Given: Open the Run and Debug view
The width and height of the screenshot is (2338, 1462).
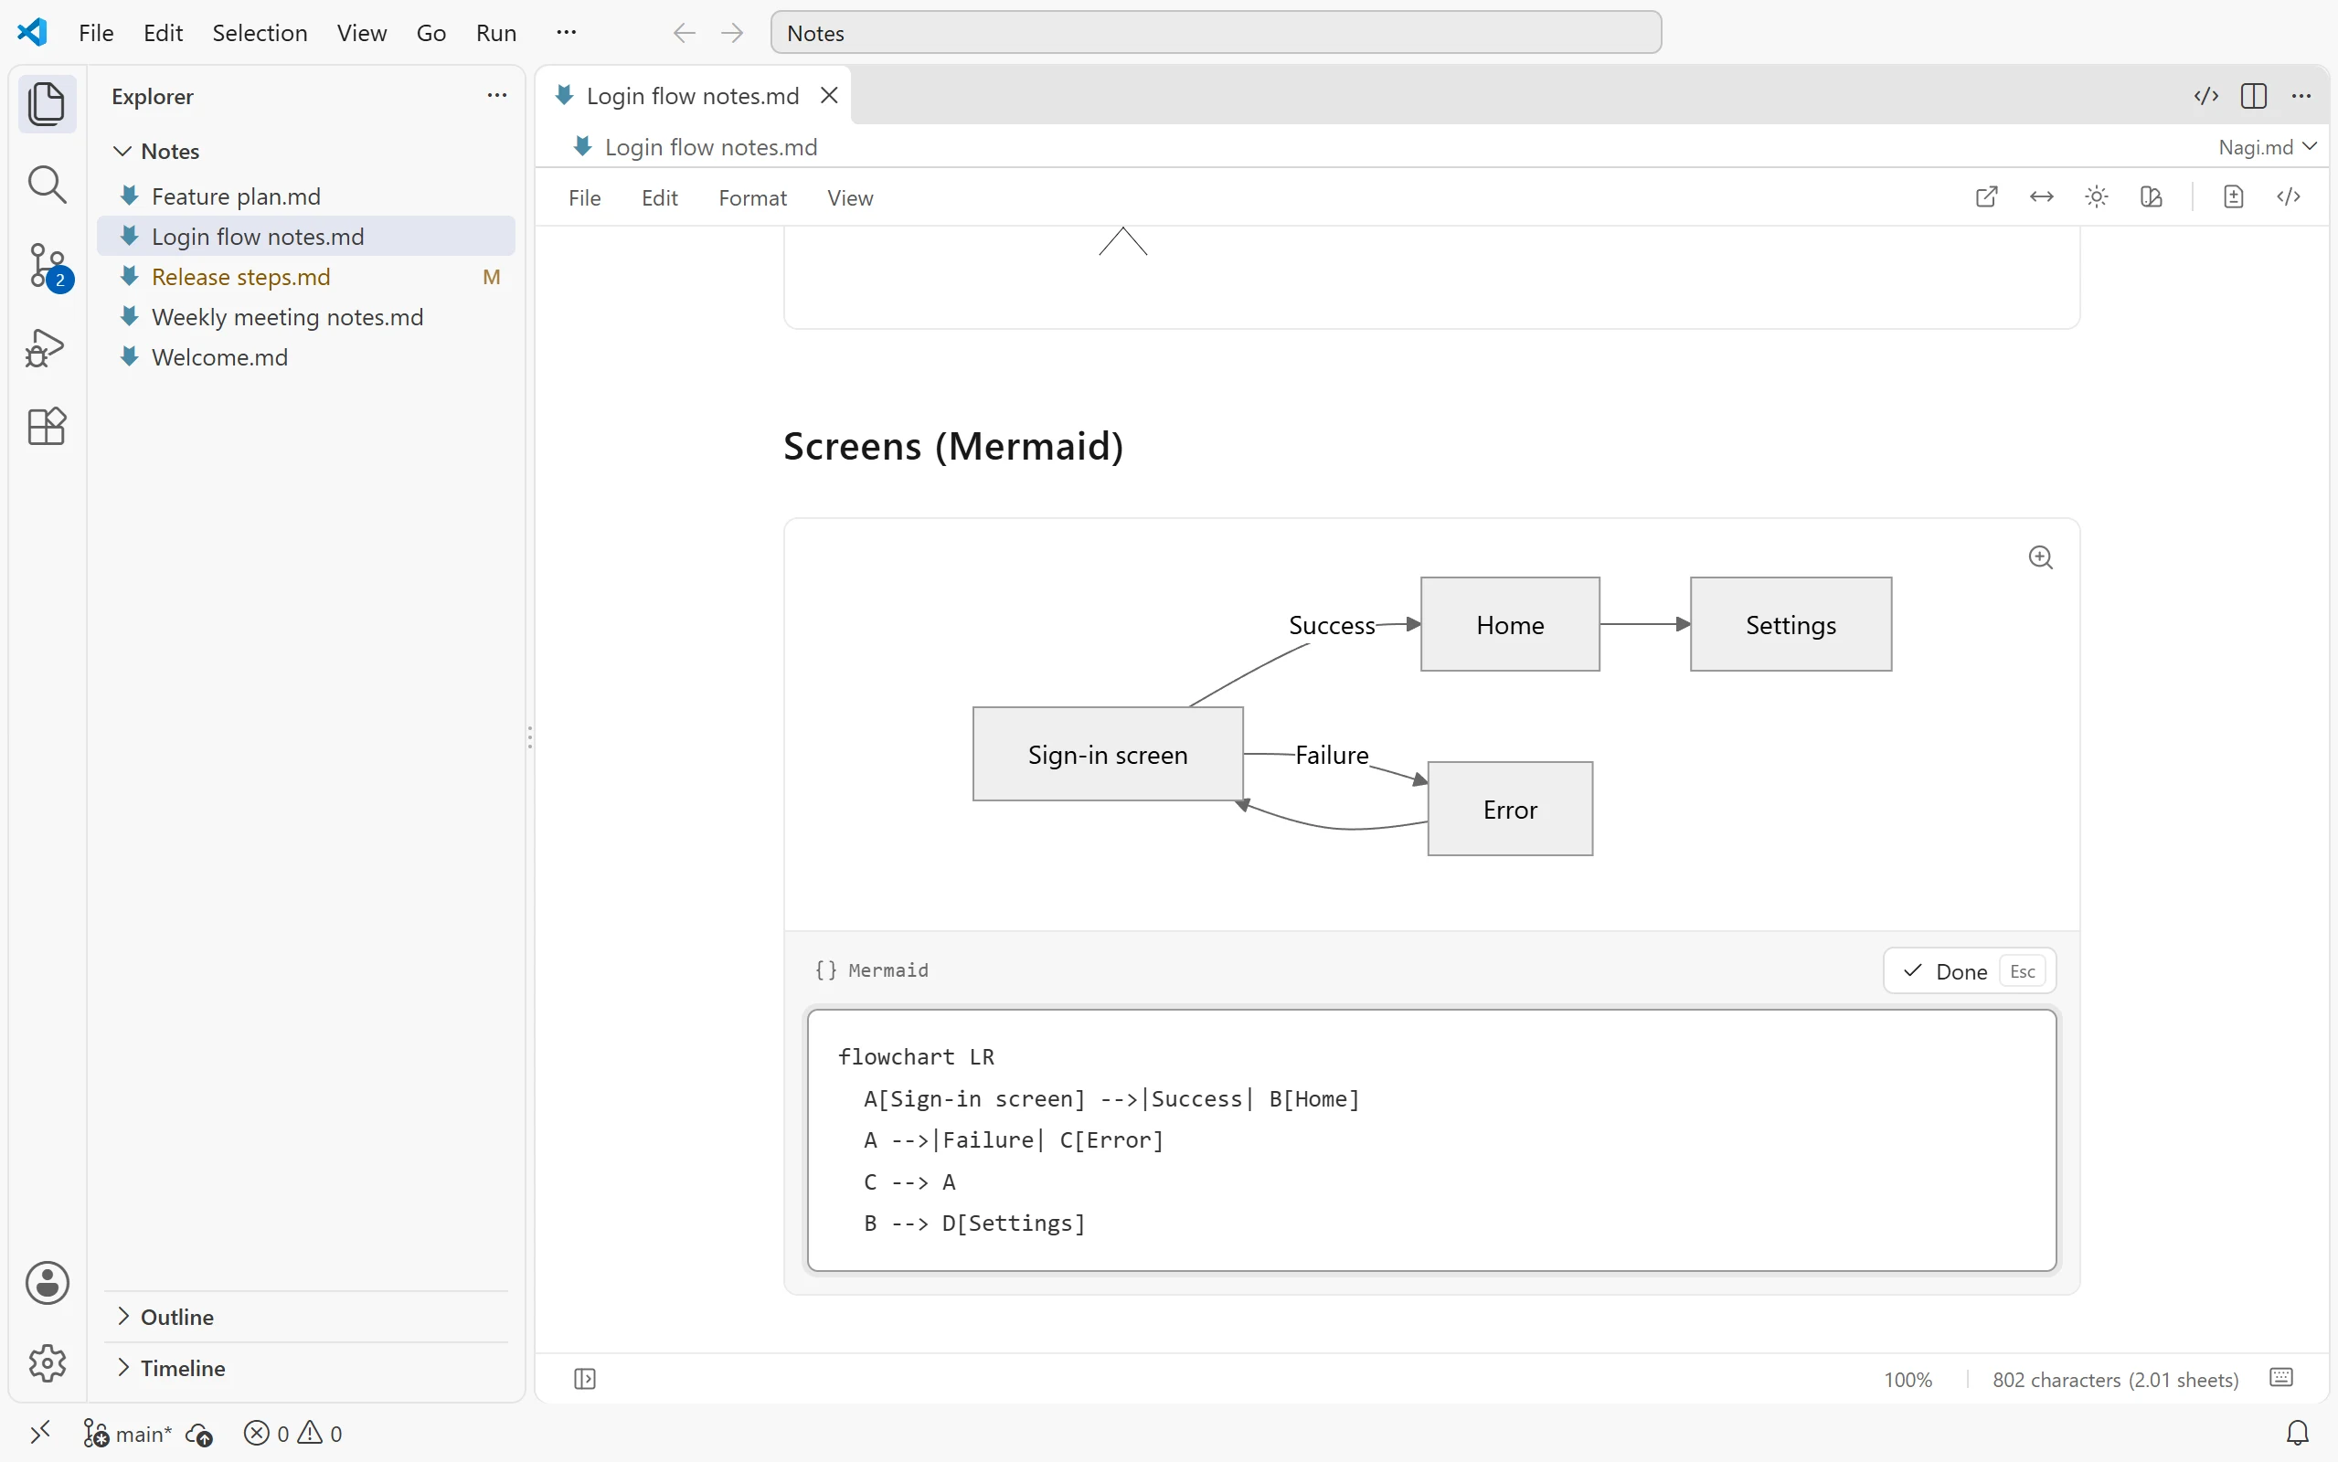Looking at the screenshot, I should pyautogui.click(x=47, y=347).
